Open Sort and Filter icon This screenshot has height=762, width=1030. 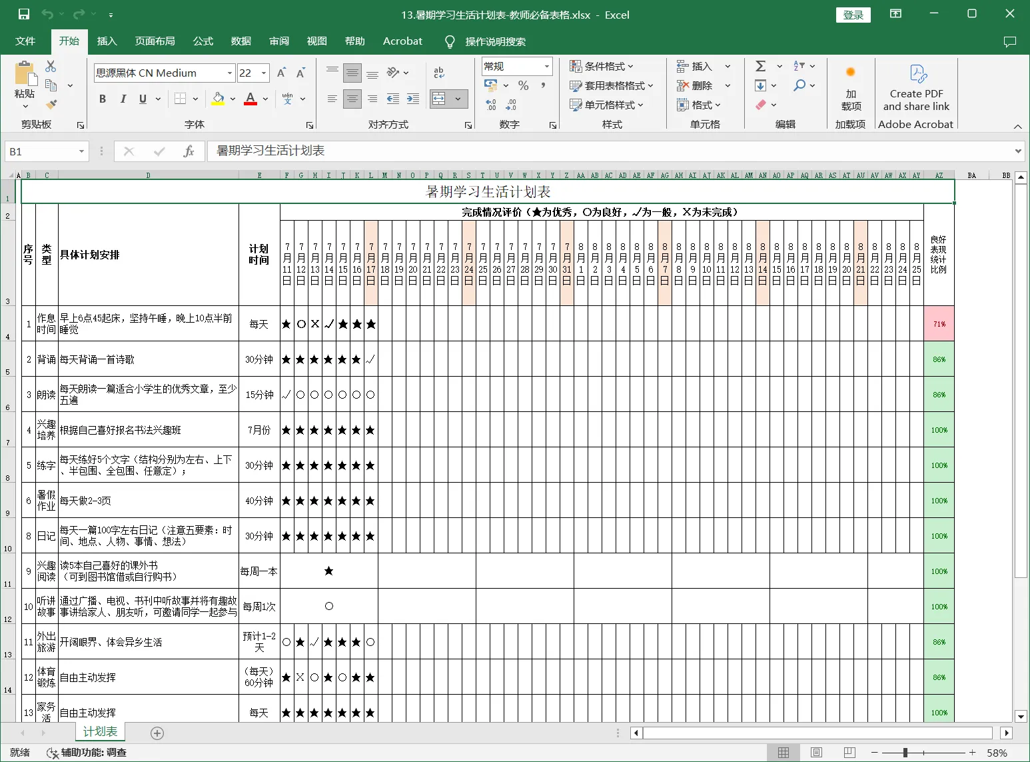coord(799,66)
